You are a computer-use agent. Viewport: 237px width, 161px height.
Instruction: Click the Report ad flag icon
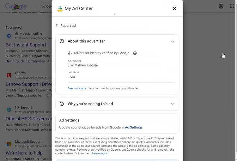pyautogui.click(x=57, y=26)
